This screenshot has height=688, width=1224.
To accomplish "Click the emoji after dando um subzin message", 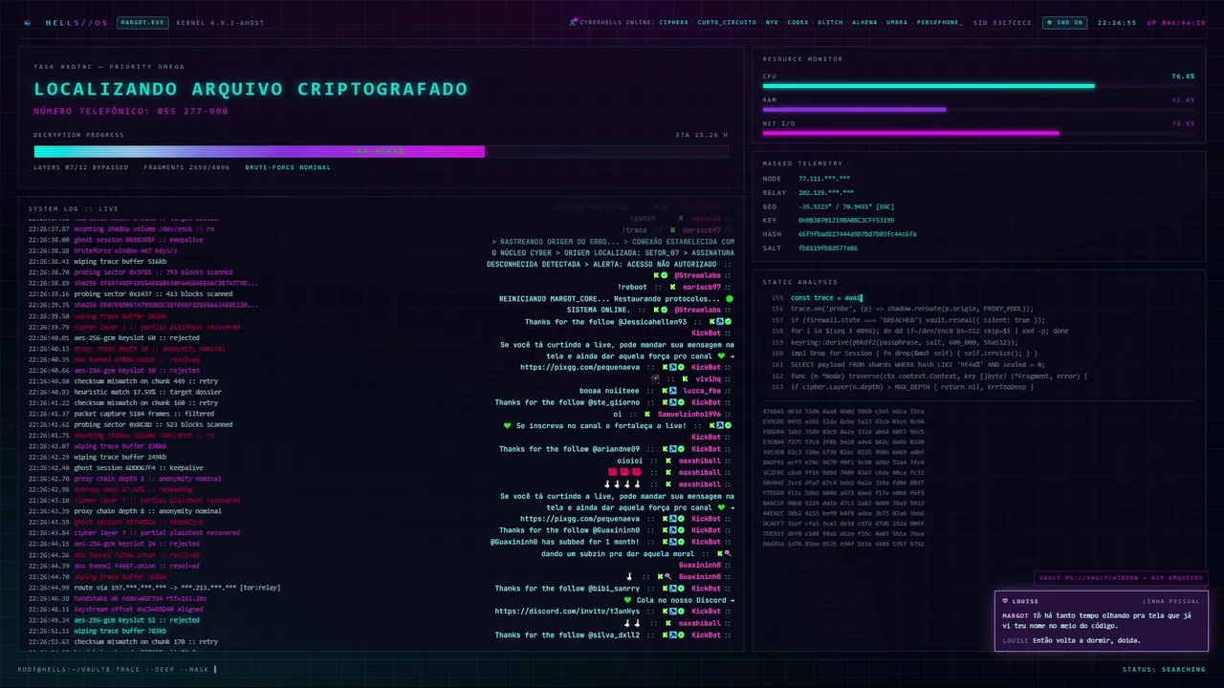I will pos(728,553).
